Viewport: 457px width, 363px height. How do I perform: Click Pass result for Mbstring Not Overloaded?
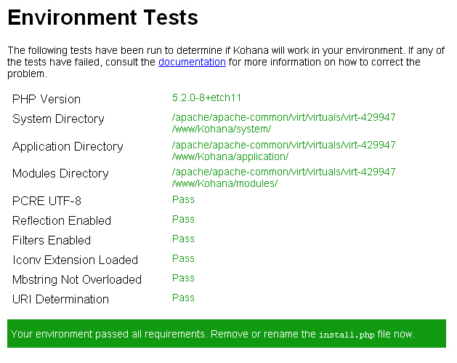pos(183,278)
